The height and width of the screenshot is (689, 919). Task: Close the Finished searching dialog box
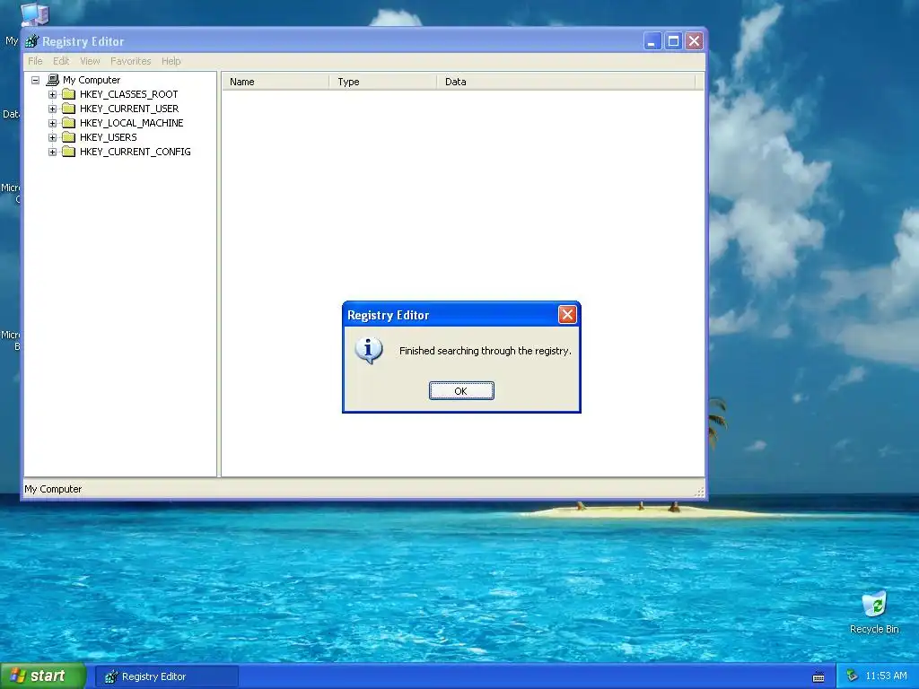coord(567,315)
